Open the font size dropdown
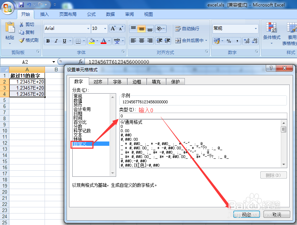 pos(105,29)
